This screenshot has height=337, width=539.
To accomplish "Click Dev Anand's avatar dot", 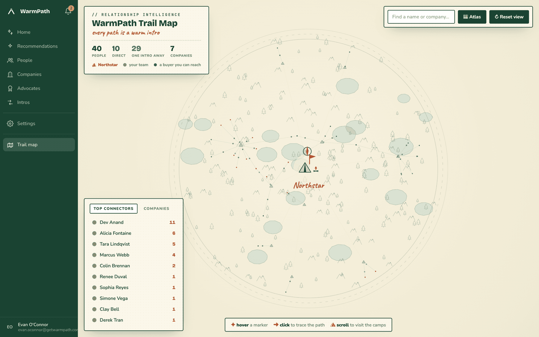I will (94, 222).
